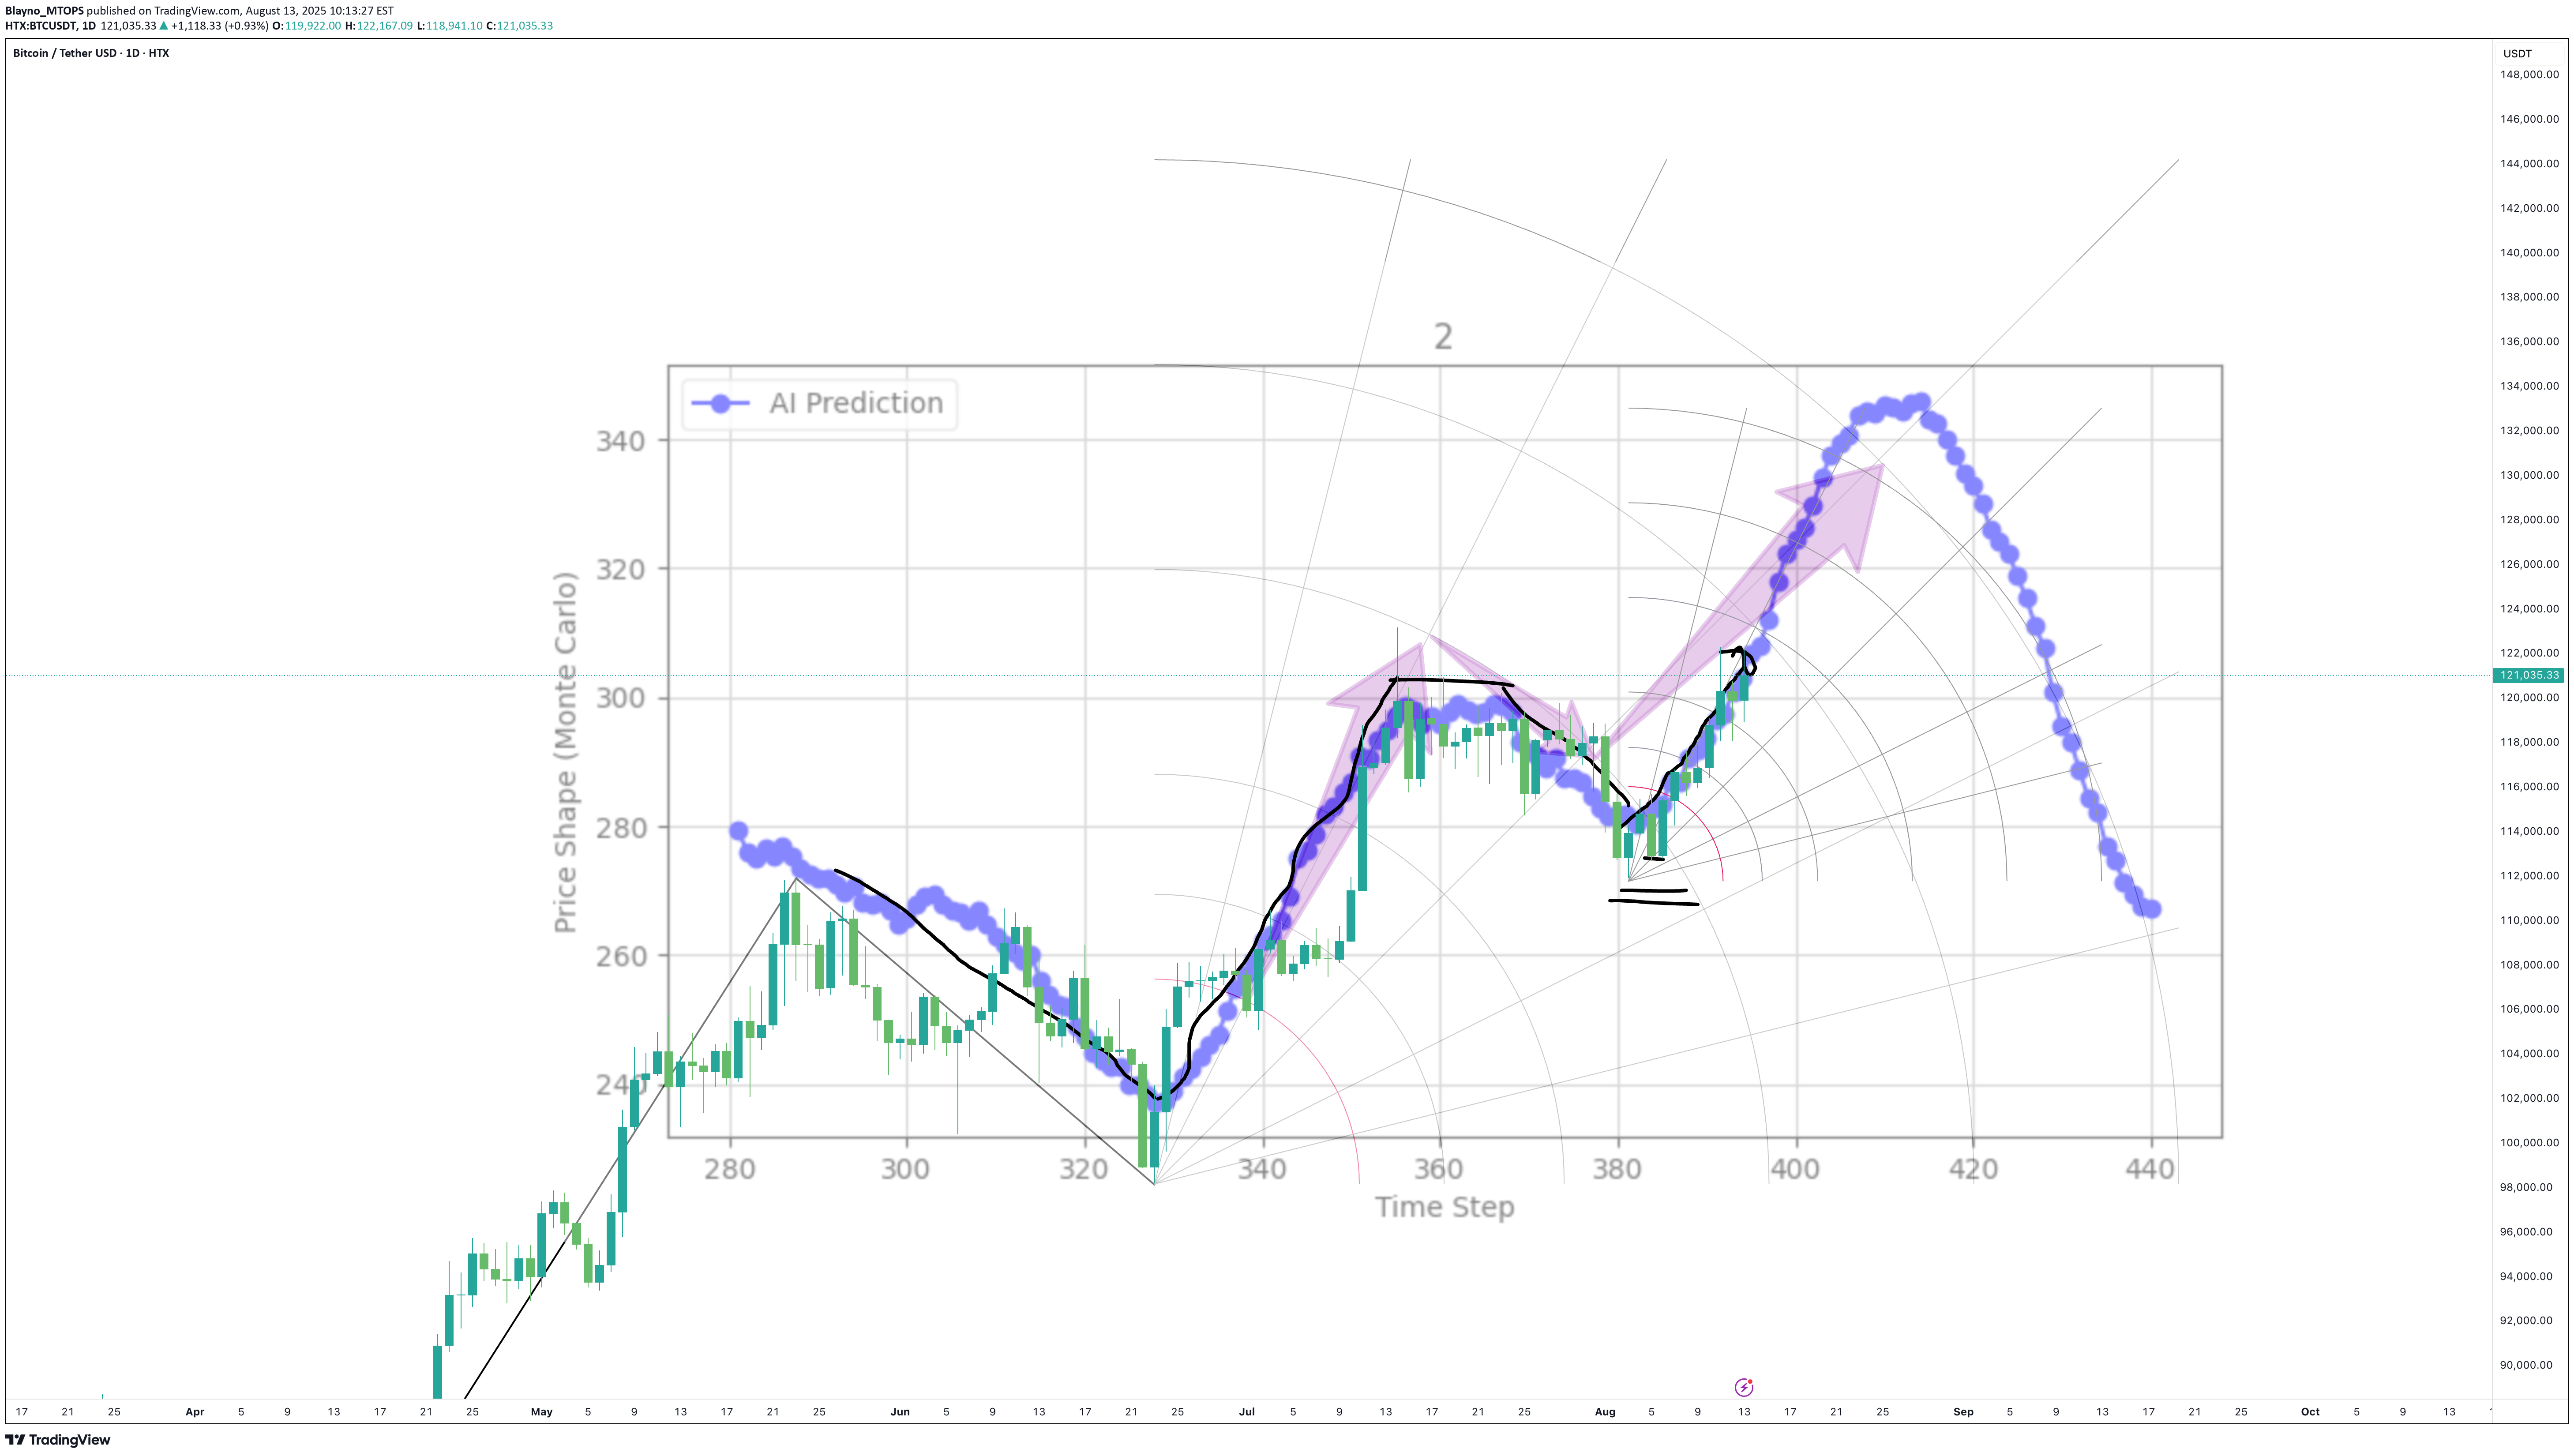Image resolution: width=2574 pixels, height=1456 pixels.
Task: Click the Time Step axis title
Action: 1444,1207
